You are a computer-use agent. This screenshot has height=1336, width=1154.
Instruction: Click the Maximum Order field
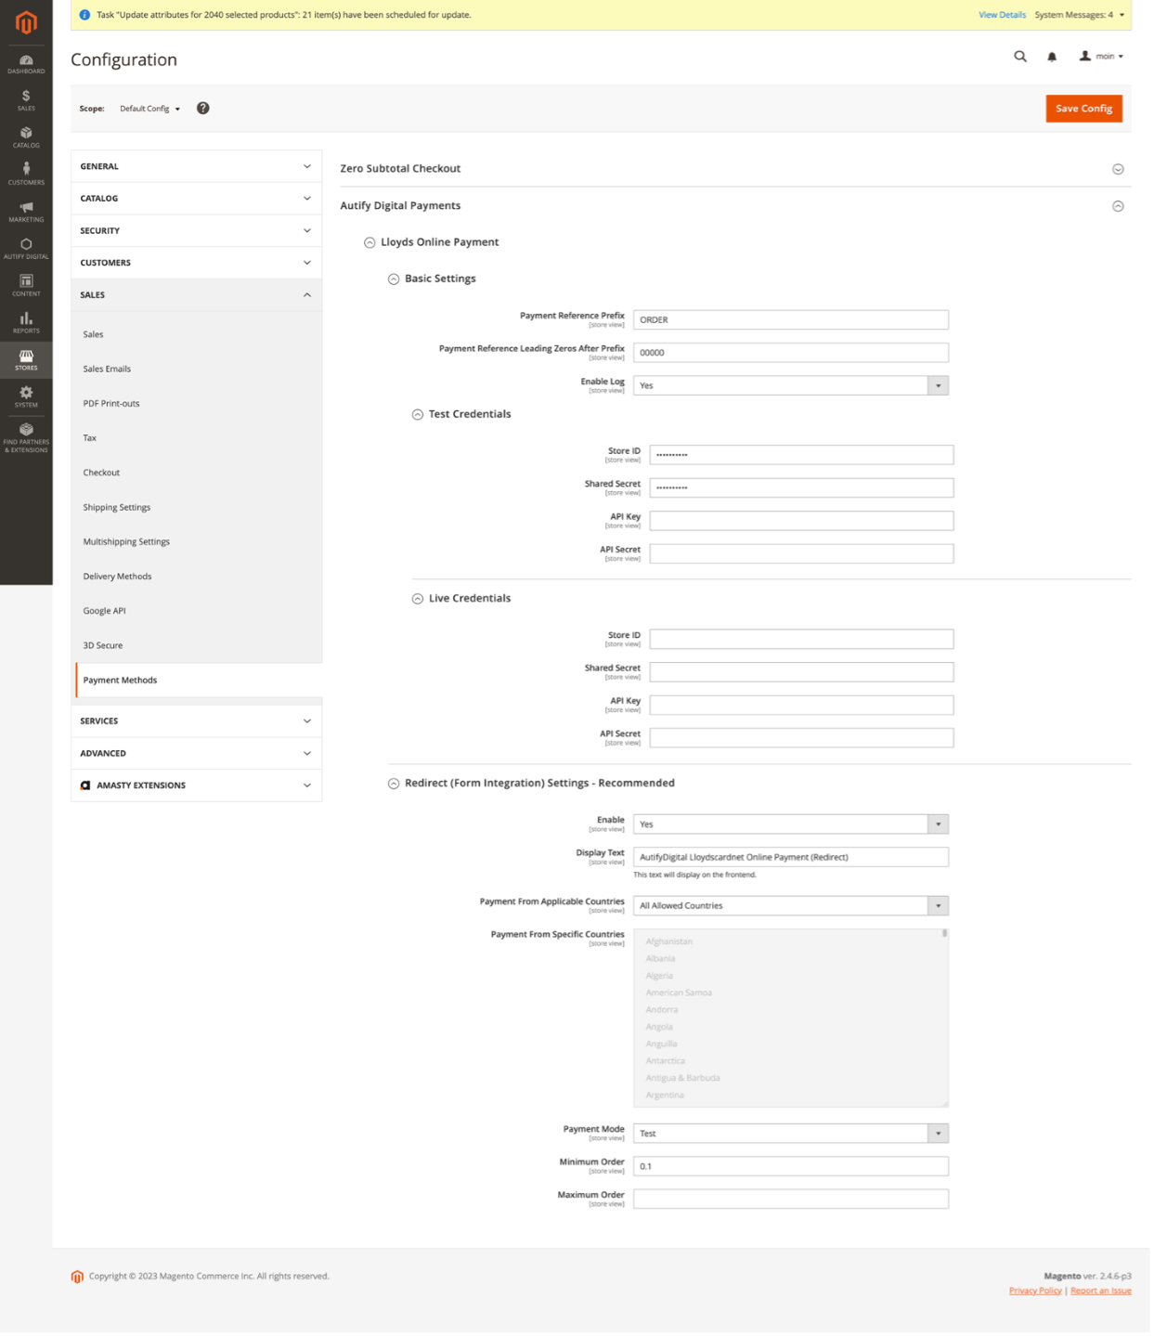pyautogui.click(x=790, y=1200)
